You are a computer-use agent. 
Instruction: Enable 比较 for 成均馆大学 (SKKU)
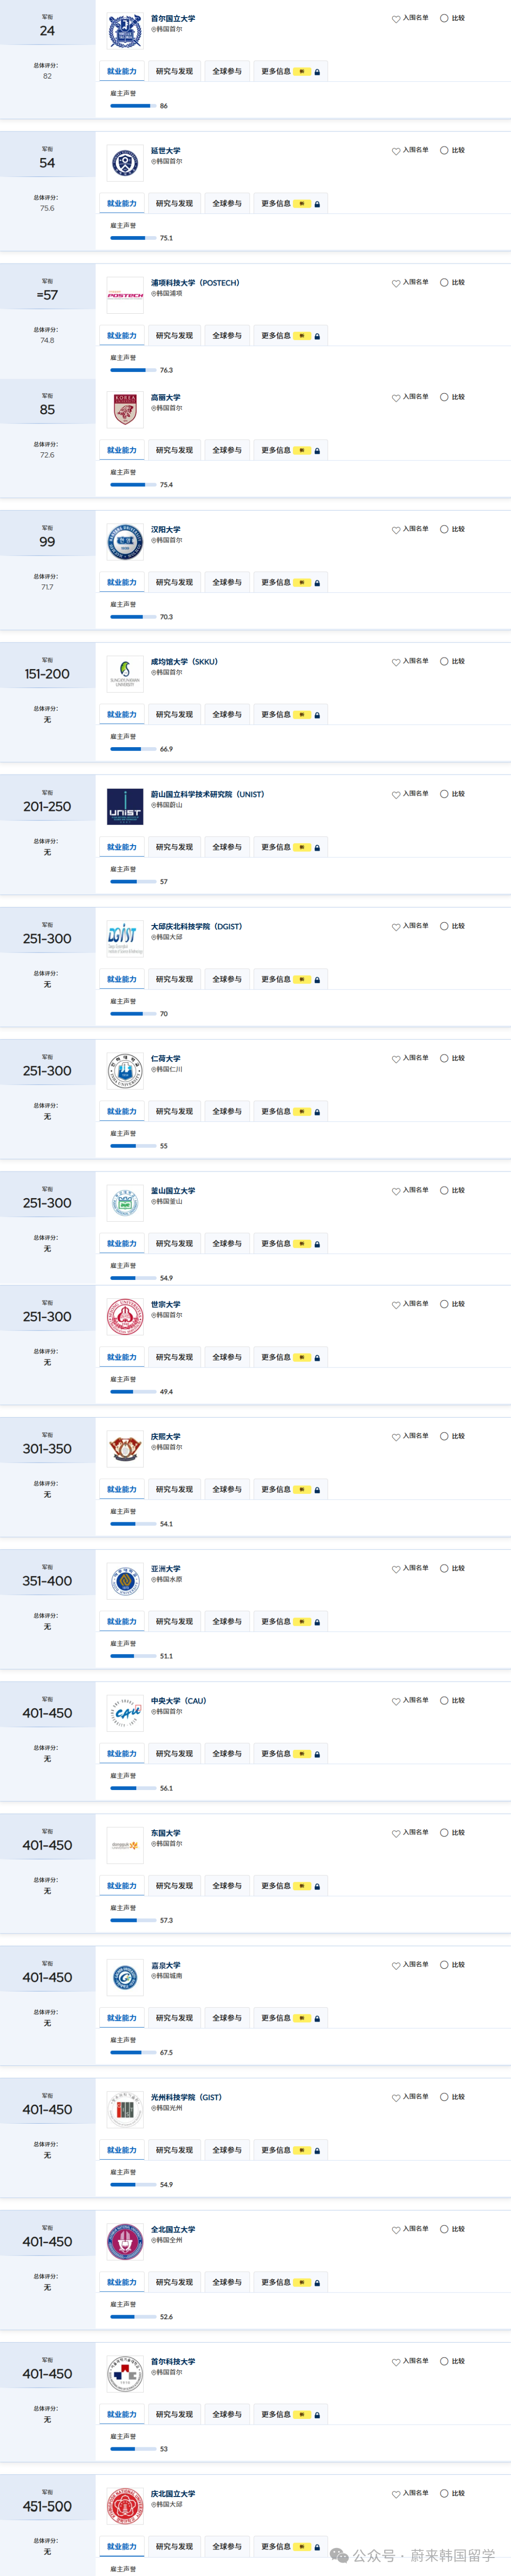pyautogui.click(x=444, y=662)
